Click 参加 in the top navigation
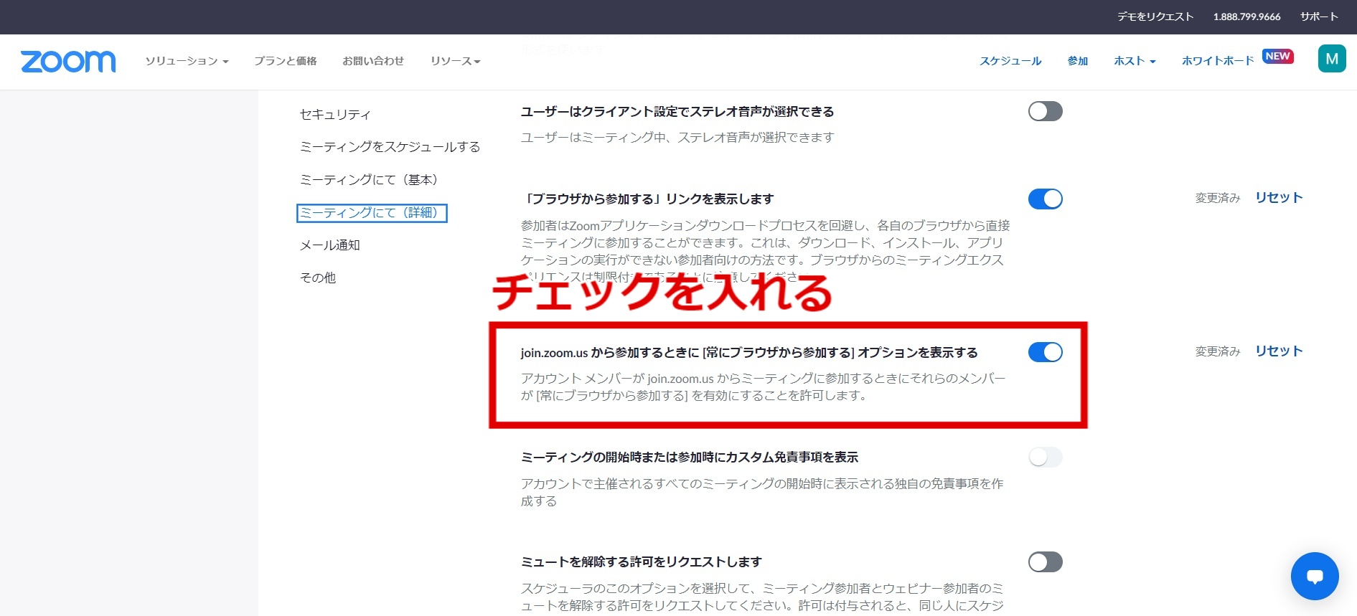 coord(1078,61)
